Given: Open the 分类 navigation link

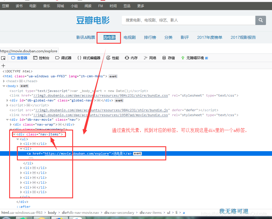Looking at the screenshot, I should [x=168, y=37].
